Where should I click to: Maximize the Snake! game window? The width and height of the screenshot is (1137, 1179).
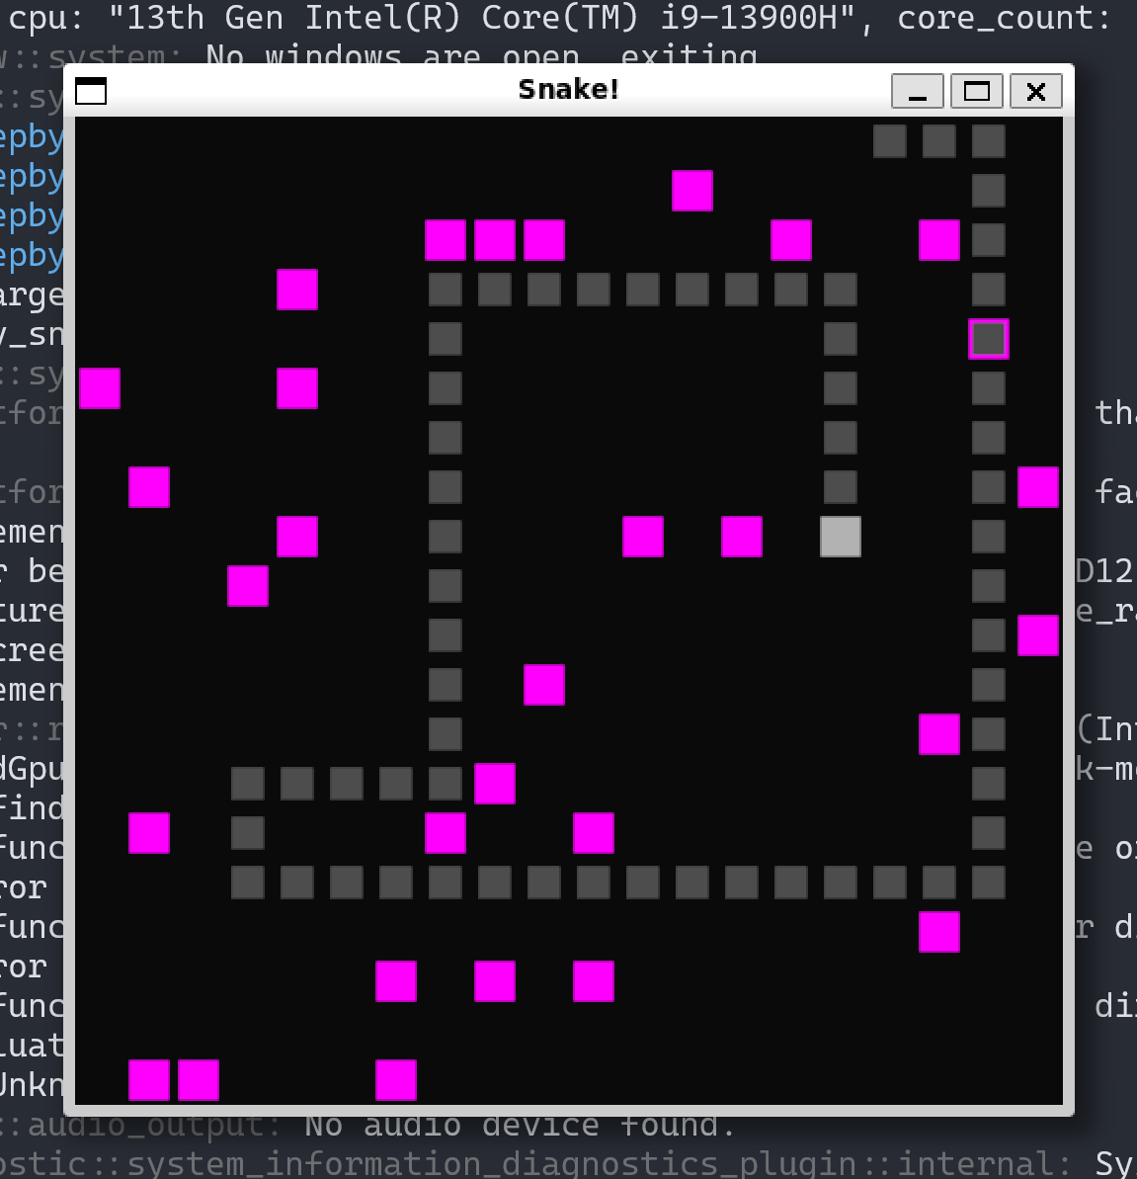pyautogui.click(x=976, y=91)
